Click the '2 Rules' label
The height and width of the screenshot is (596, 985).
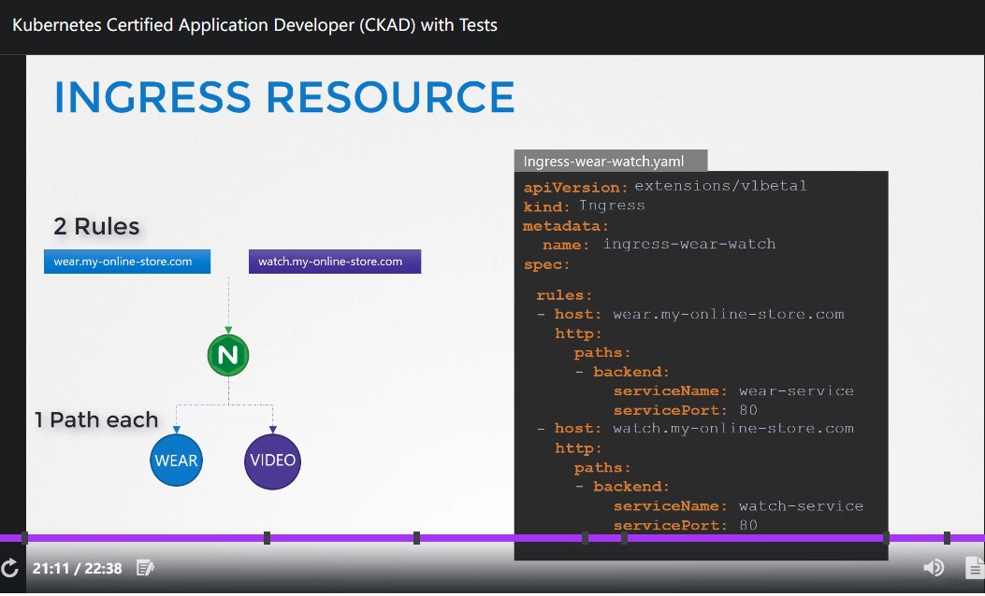(96, 226)
